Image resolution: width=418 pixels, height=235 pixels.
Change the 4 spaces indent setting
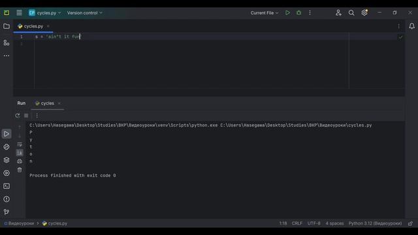point(334,223)
